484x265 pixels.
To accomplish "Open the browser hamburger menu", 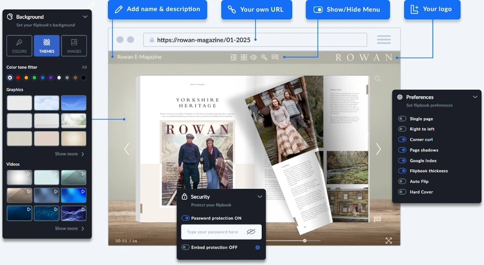I will [x=384, y=40].
